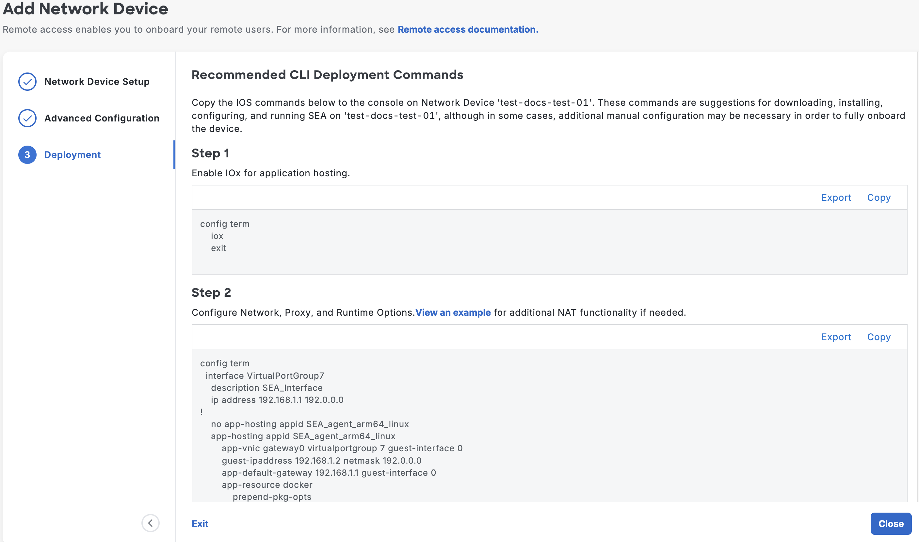Open Remote access documentation
919x542 pixels.
(468, 29)
